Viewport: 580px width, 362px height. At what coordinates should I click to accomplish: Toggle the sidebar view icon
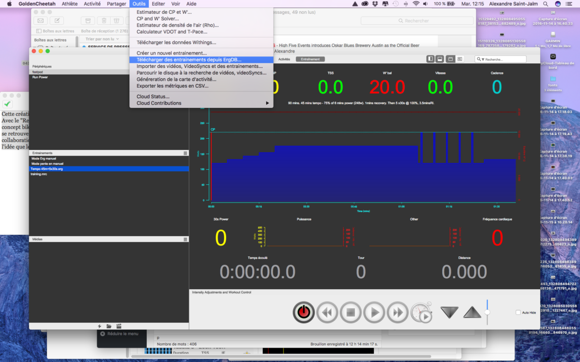[430, 59]
